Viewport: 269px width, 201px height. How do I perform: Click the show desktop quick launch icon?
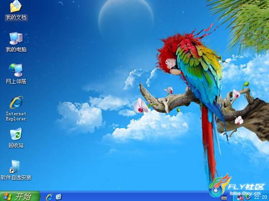59,197
